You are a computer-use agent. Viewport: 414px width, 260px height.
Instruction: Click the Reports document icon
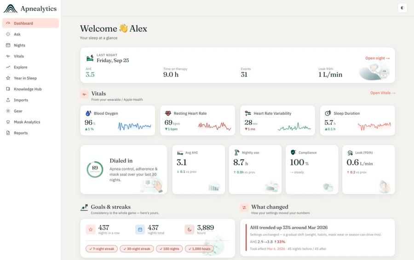pyautogui.click(x=8, y=133)
